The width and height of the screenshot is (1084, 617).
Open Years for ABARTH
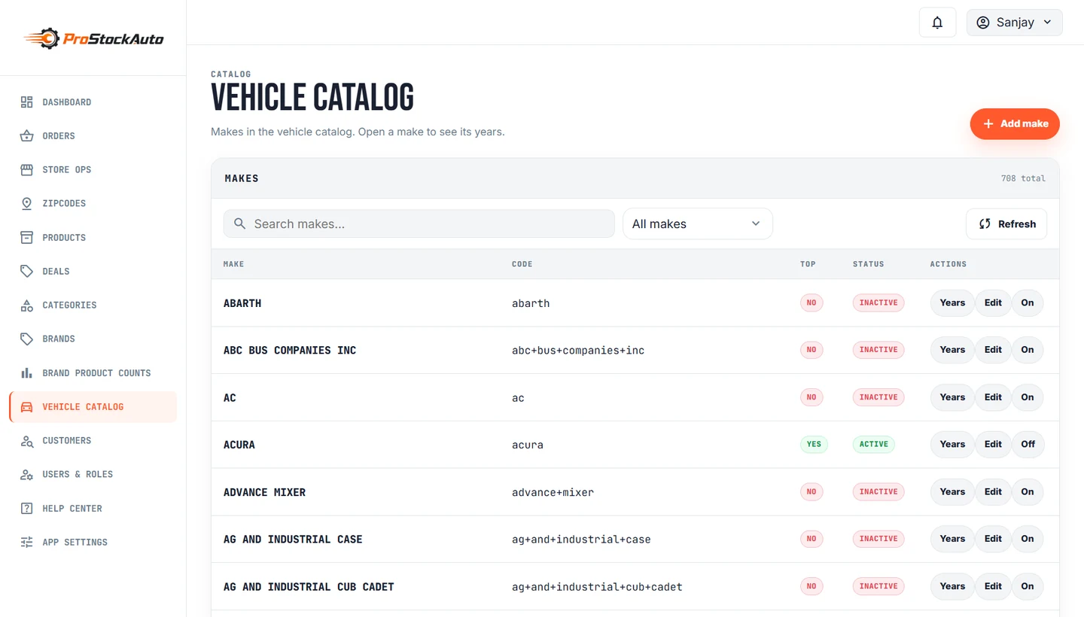(952, 303)
